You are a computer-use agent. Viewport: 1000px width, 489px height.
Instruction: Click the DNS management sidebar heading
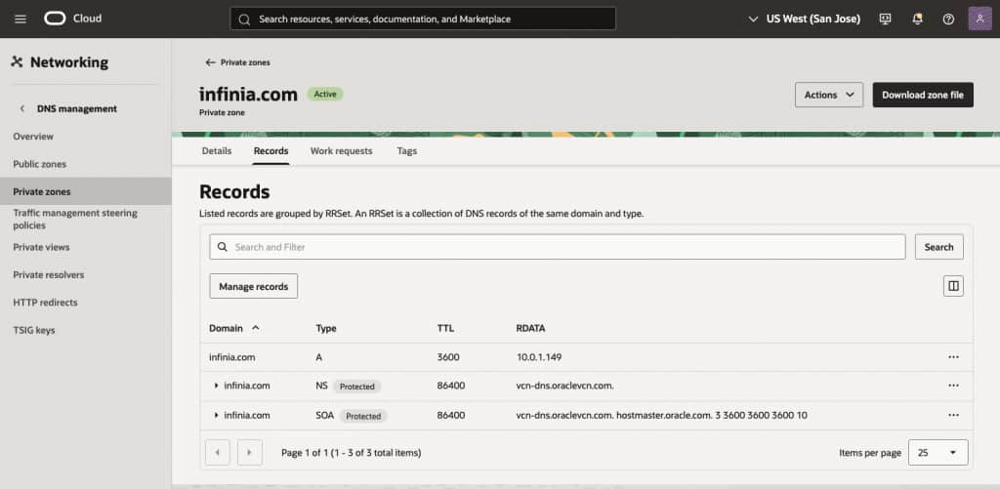(x=77, y=109)
